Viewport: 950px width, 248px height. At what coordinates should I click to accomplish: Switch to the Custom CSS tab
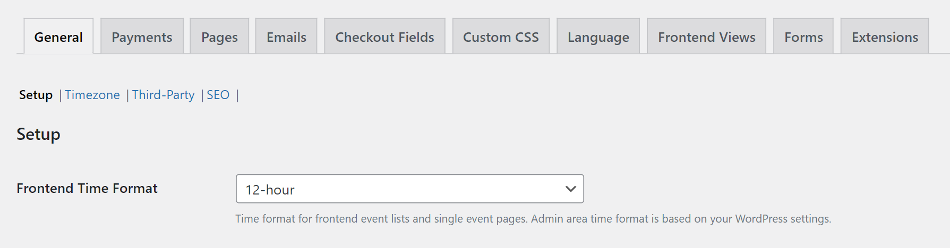coord(501,37)
